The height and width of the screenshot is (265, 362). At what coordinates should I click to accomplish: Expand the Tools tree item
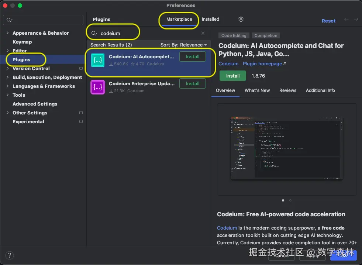pos(8,95)
